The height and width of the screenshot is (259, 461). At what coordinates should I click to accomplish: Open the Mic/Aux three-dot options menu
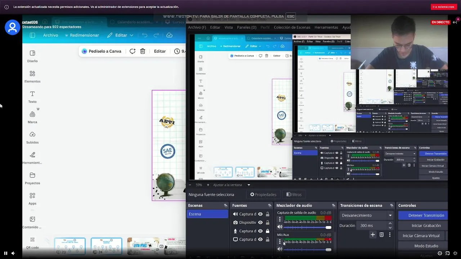click(x=280, y=242)
